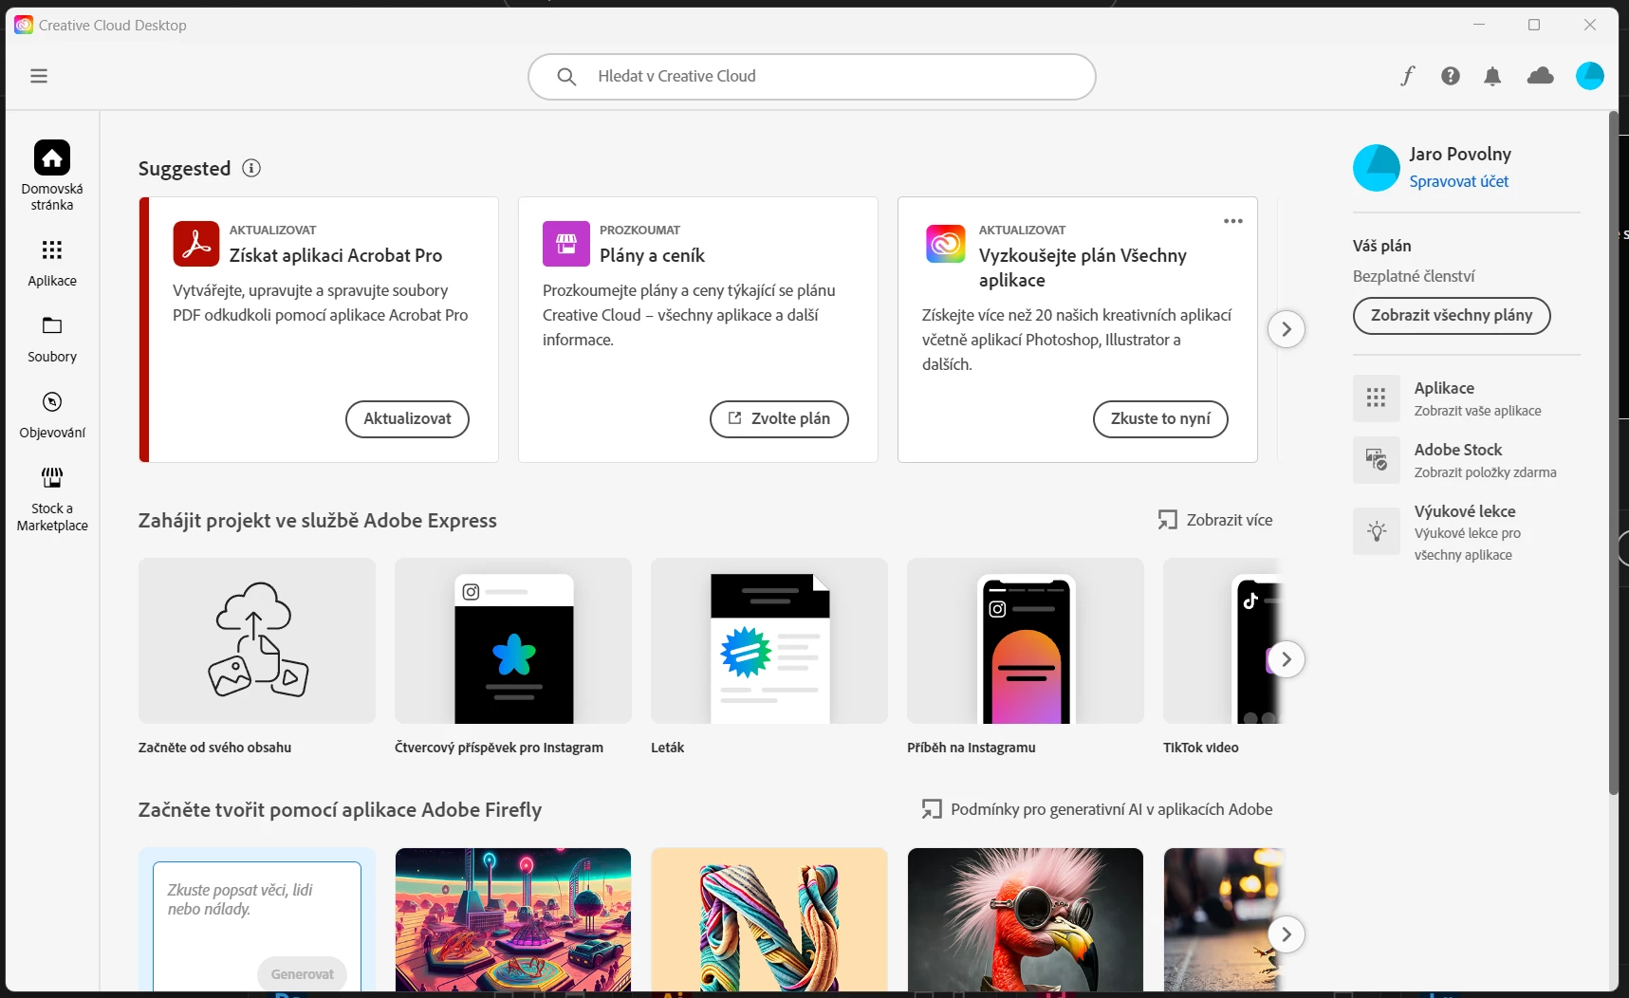Click the Suggested info icon
Image resolution: width=1629 pixels, height=998 pixels.
[251, 168]
